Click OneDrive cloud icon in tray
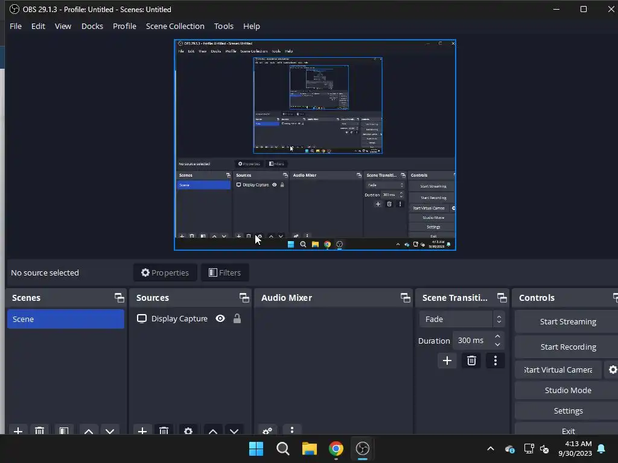This screenshot has width=618, height=463. point(509,449)
